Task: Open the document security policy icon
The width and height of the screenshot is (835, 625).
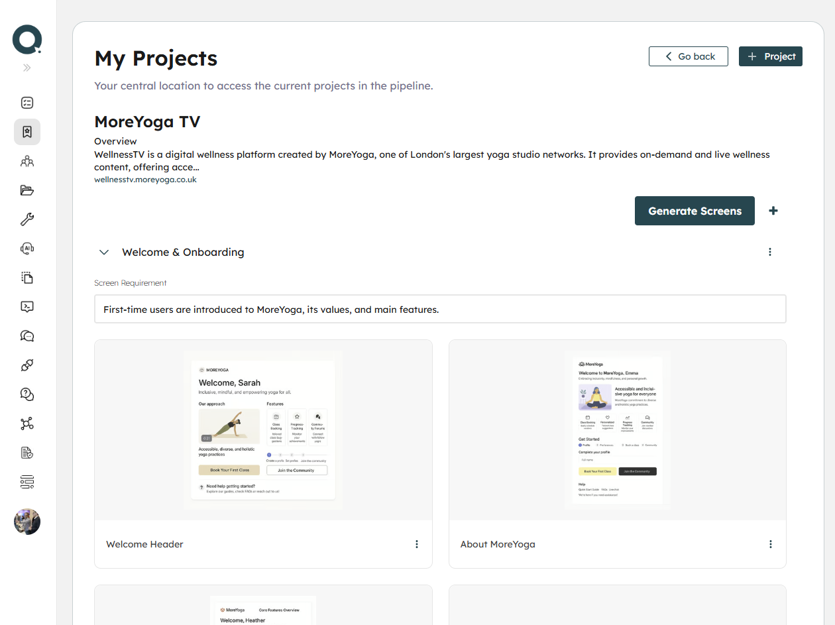Action: coord(27,452)
